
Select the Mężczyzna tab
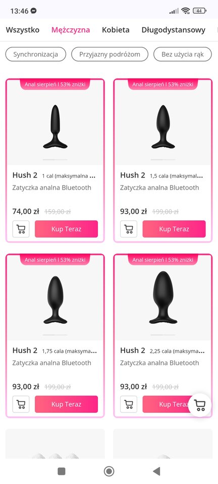[x=71, y=30]
